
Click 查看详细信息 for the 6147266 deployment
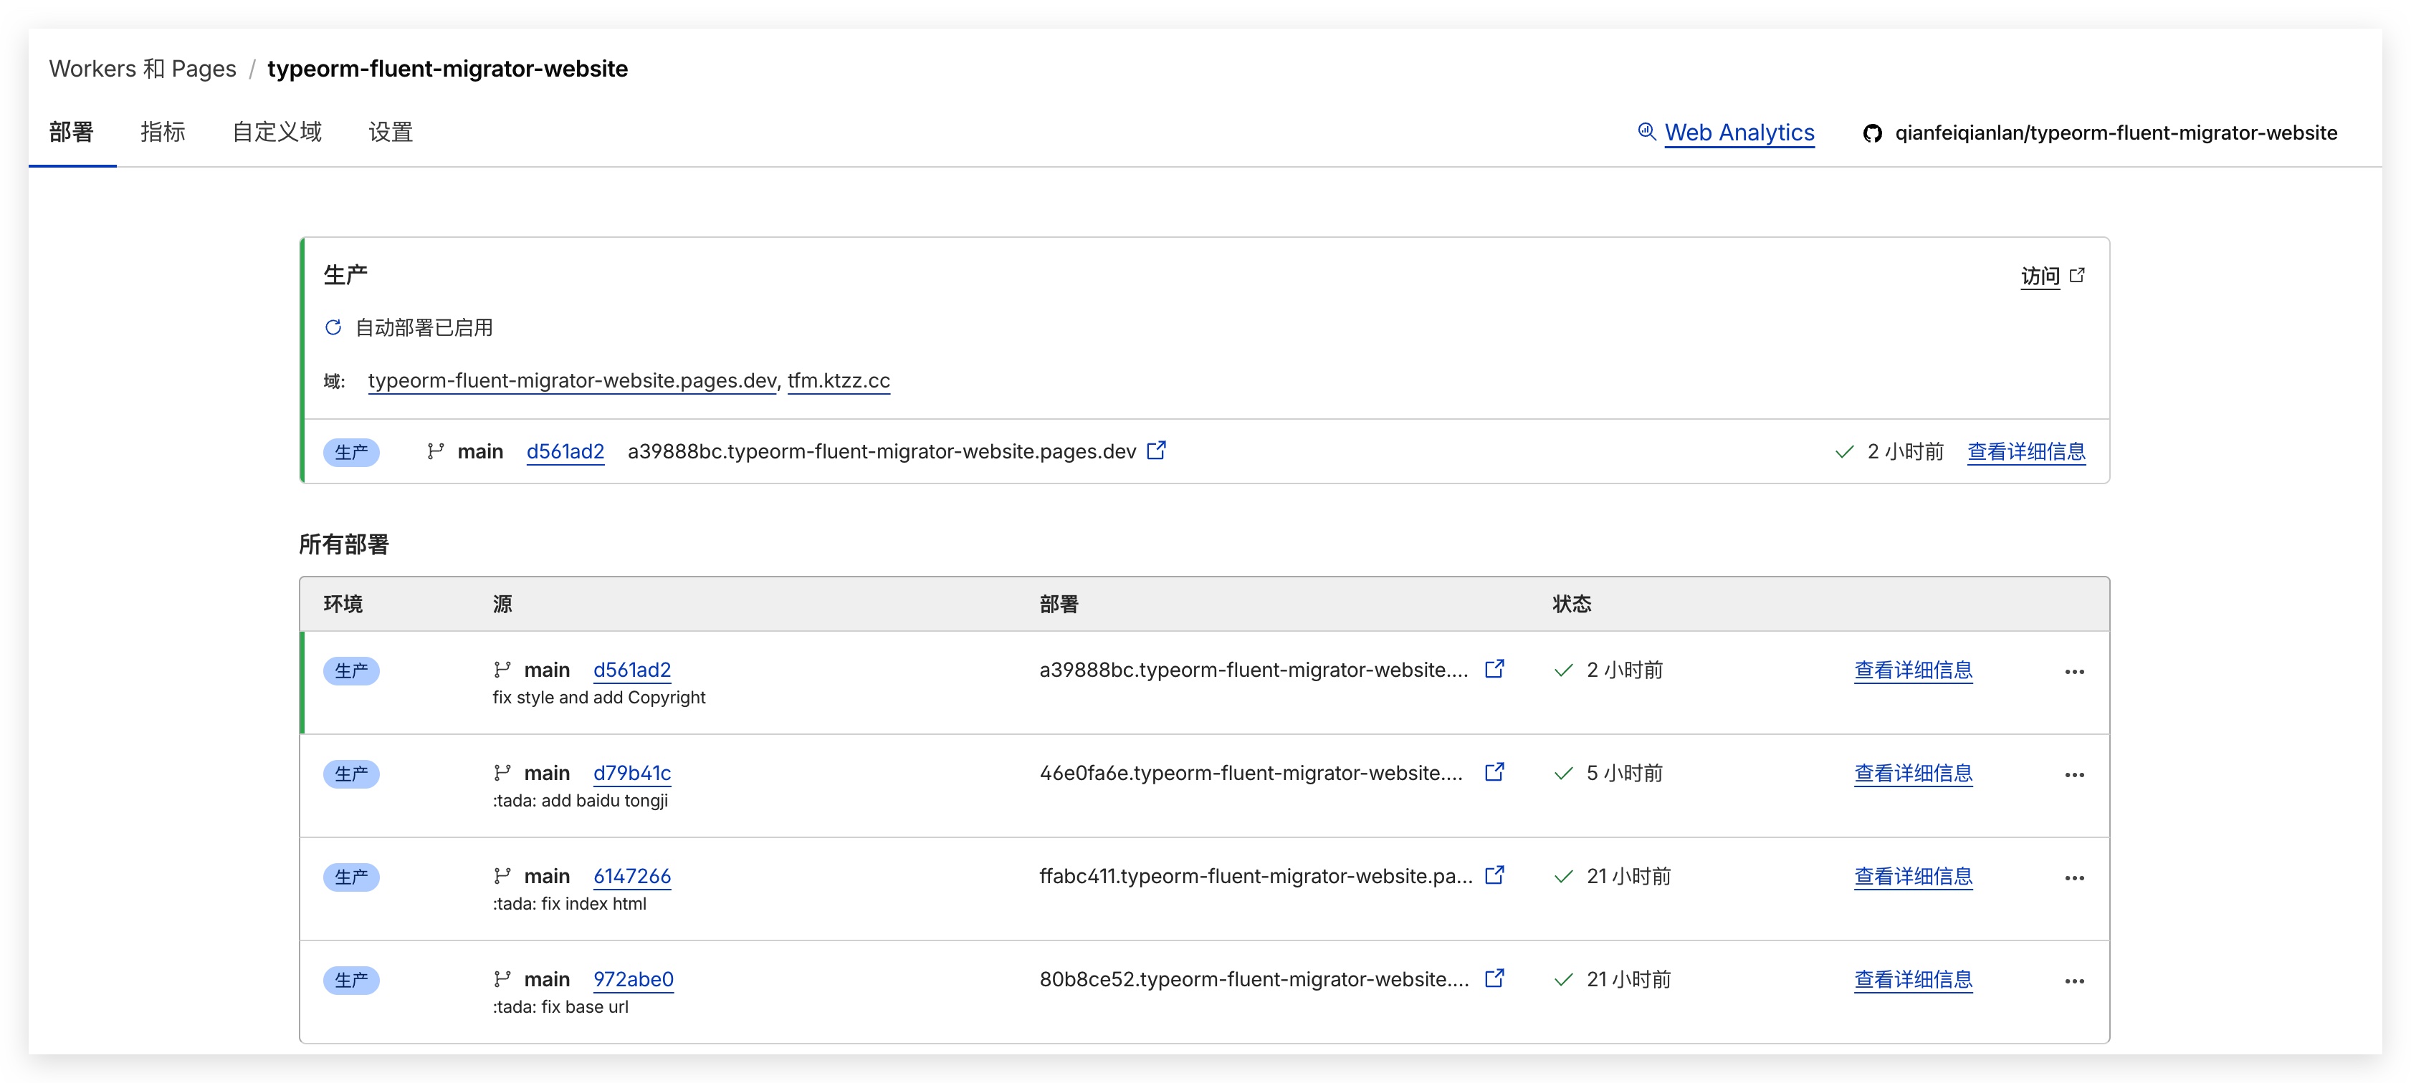coord(1913,876)
